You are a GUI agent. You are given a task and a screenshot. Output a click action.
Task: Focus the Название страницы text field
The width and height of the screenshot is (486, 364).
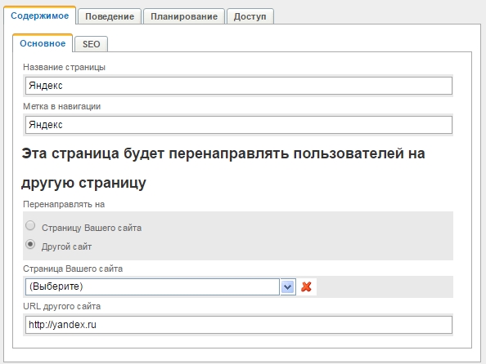pos(239,86)
